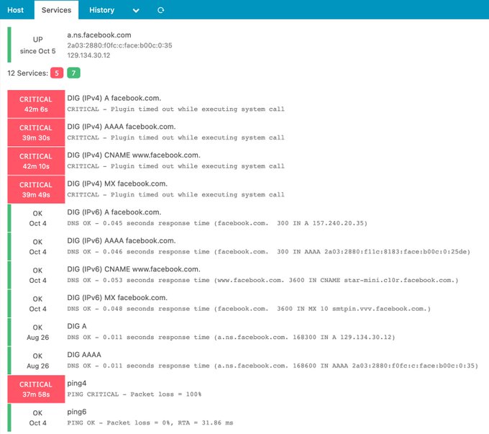Click DIG A output with 168300 TTL
This screenshot has width=489, height=434.
tap(231, 338)
